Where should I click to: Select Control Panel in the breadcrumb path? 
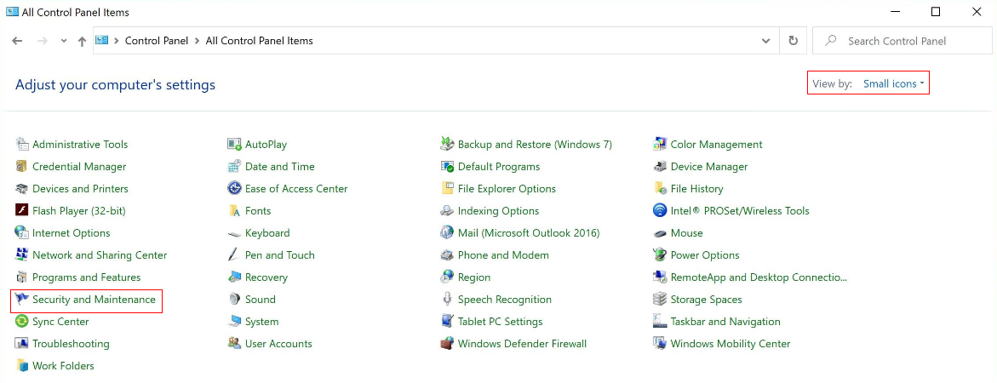pos(157,41)
